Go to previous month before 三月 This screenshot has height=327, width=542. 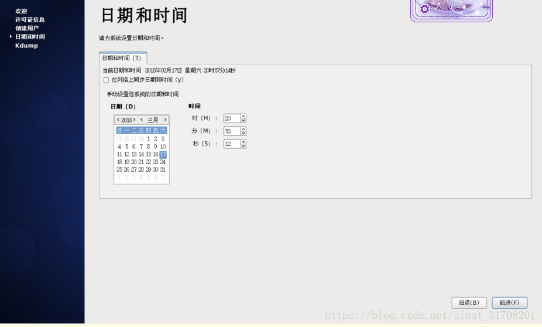click(x=142, y=120)
